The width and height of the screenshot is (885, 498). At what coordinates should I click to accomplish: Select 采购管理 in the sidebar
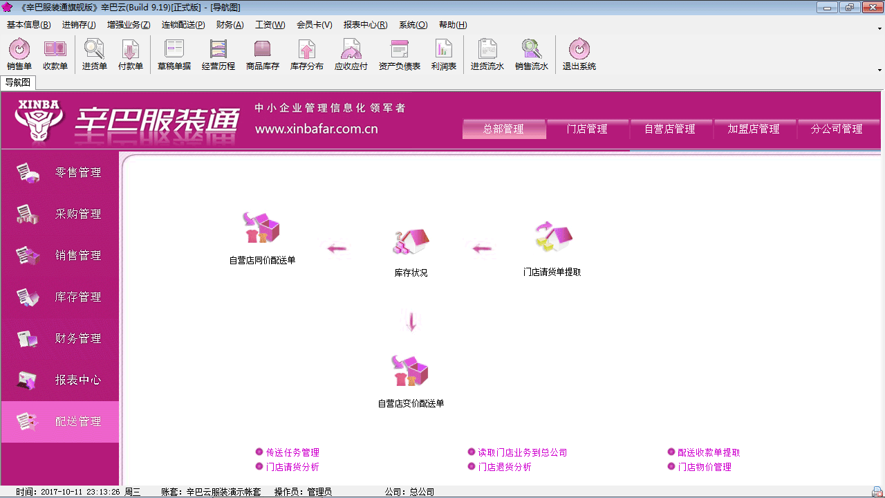pyautogui.click(x=59, y=214)
